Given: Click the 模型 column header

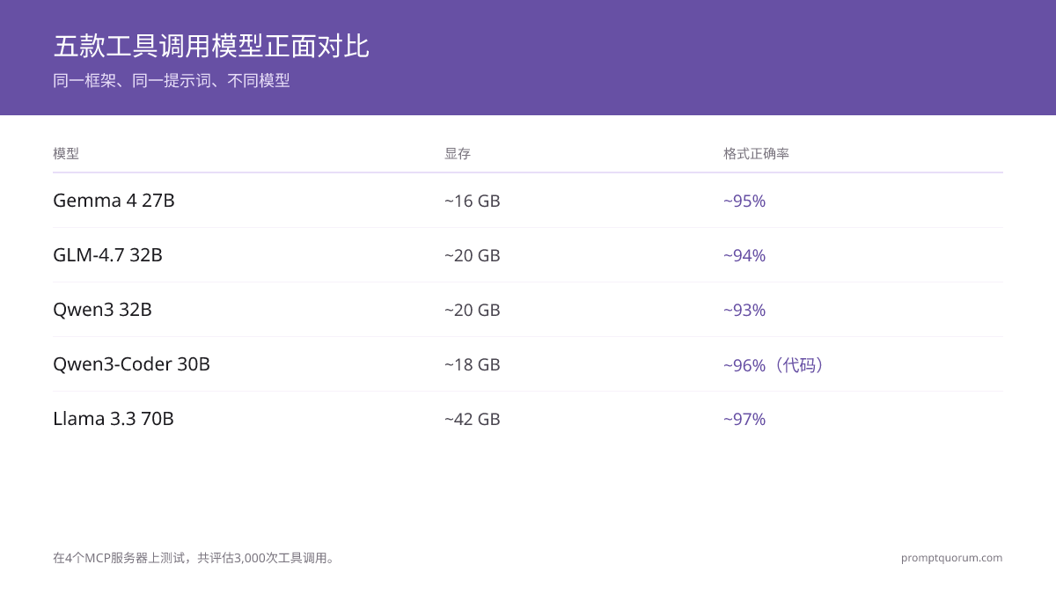Looking at the screenshot, I should pos(66,154).
